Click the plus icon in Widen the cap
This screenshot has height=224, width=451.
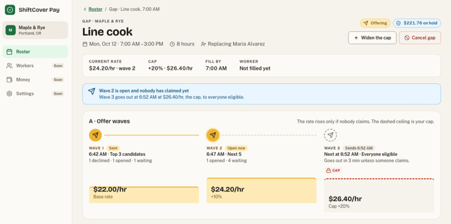[356, 38]
